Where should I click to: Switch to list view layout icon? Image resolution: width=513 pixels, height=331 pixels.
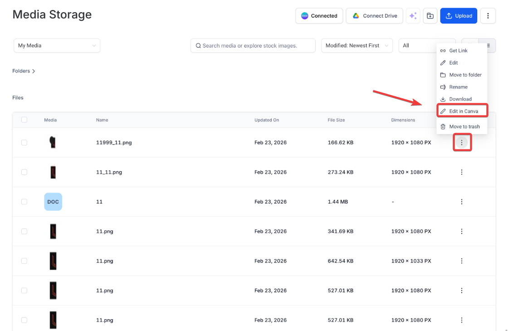coord(489,45)
